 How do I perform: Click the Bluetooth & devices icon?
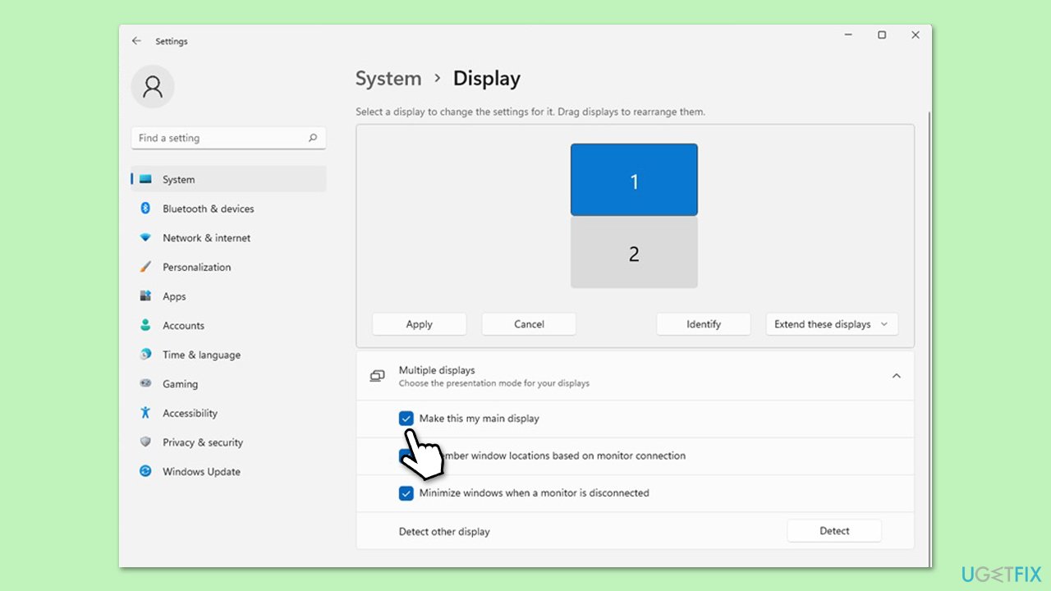[x=145, y=208]
